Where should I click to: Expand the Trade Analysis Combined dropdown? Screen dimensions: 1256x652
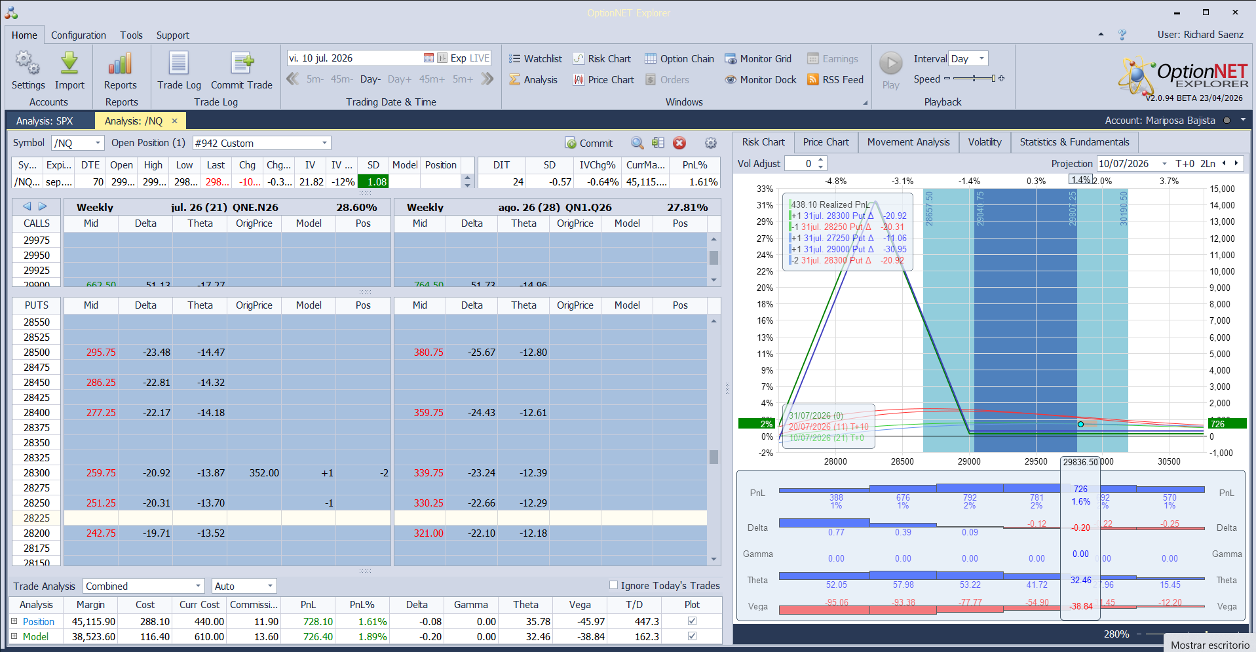(143, 586)
